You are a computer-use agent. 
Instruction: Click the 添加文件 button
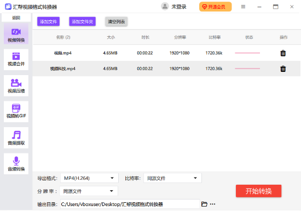(48, 21)
